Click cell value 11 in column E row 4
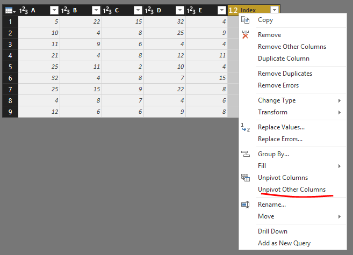The image size is (353, 255). coord(206,55)
